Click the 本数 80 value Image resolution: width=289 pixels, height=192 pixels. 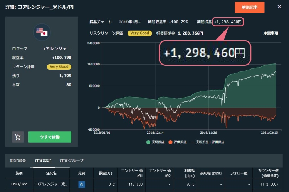click(69, 85)
